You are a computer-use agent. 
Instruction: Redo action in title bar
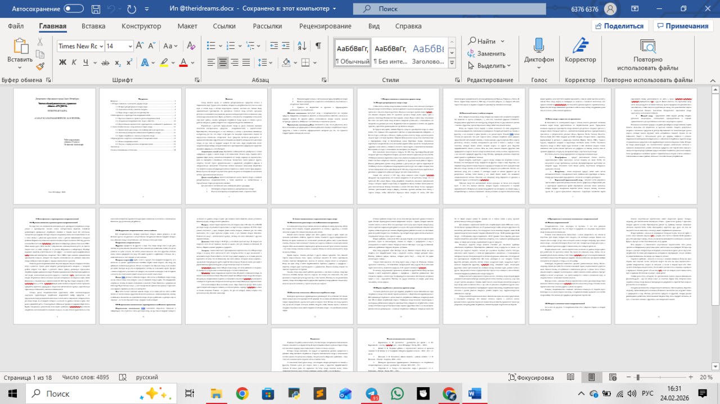click(x=132, y=9)
